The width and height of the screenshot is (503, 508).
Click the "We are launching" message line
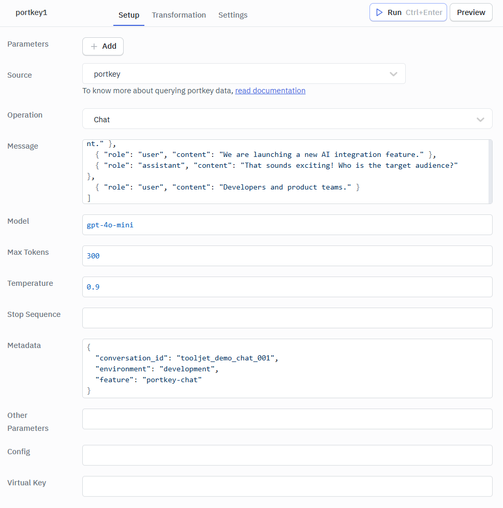265,154
